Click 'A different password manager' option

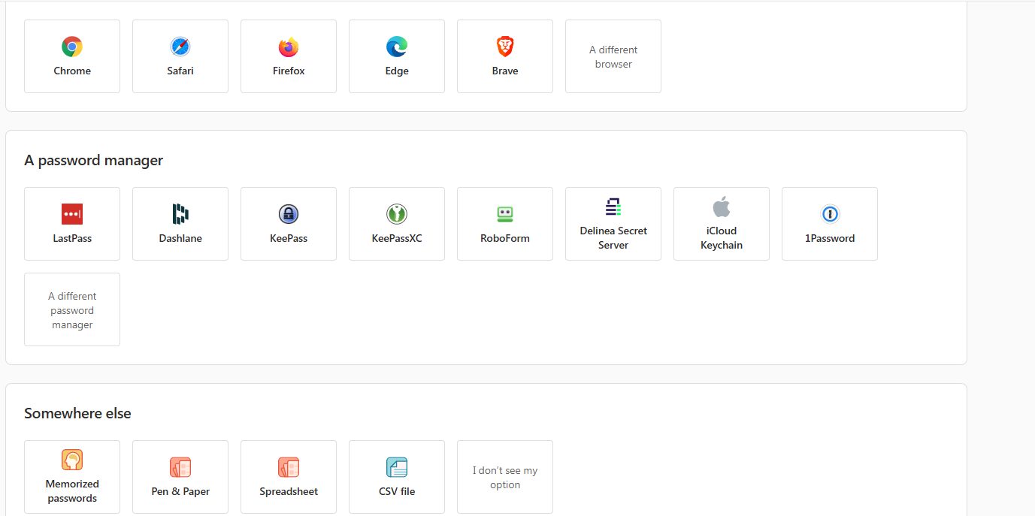point(72,309)
